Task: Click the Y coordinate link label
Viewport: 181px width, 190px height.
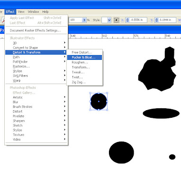Action: pyautogui.click(x=152, y=20)
